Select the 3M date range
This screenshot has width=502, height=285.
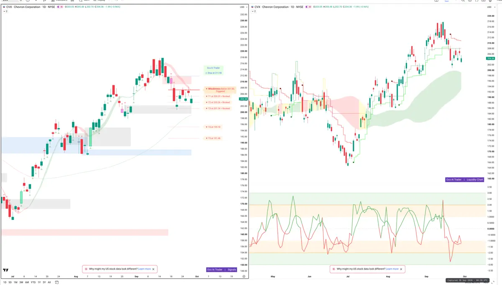point(21,282)
